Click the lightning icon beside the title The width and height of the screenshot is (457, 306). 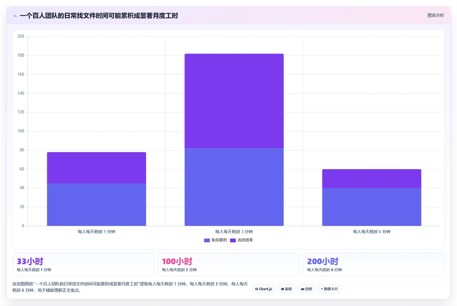point(15,16)
